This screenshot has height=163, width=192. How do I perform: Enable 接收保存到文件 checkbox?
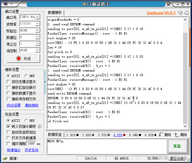point(8,99)
